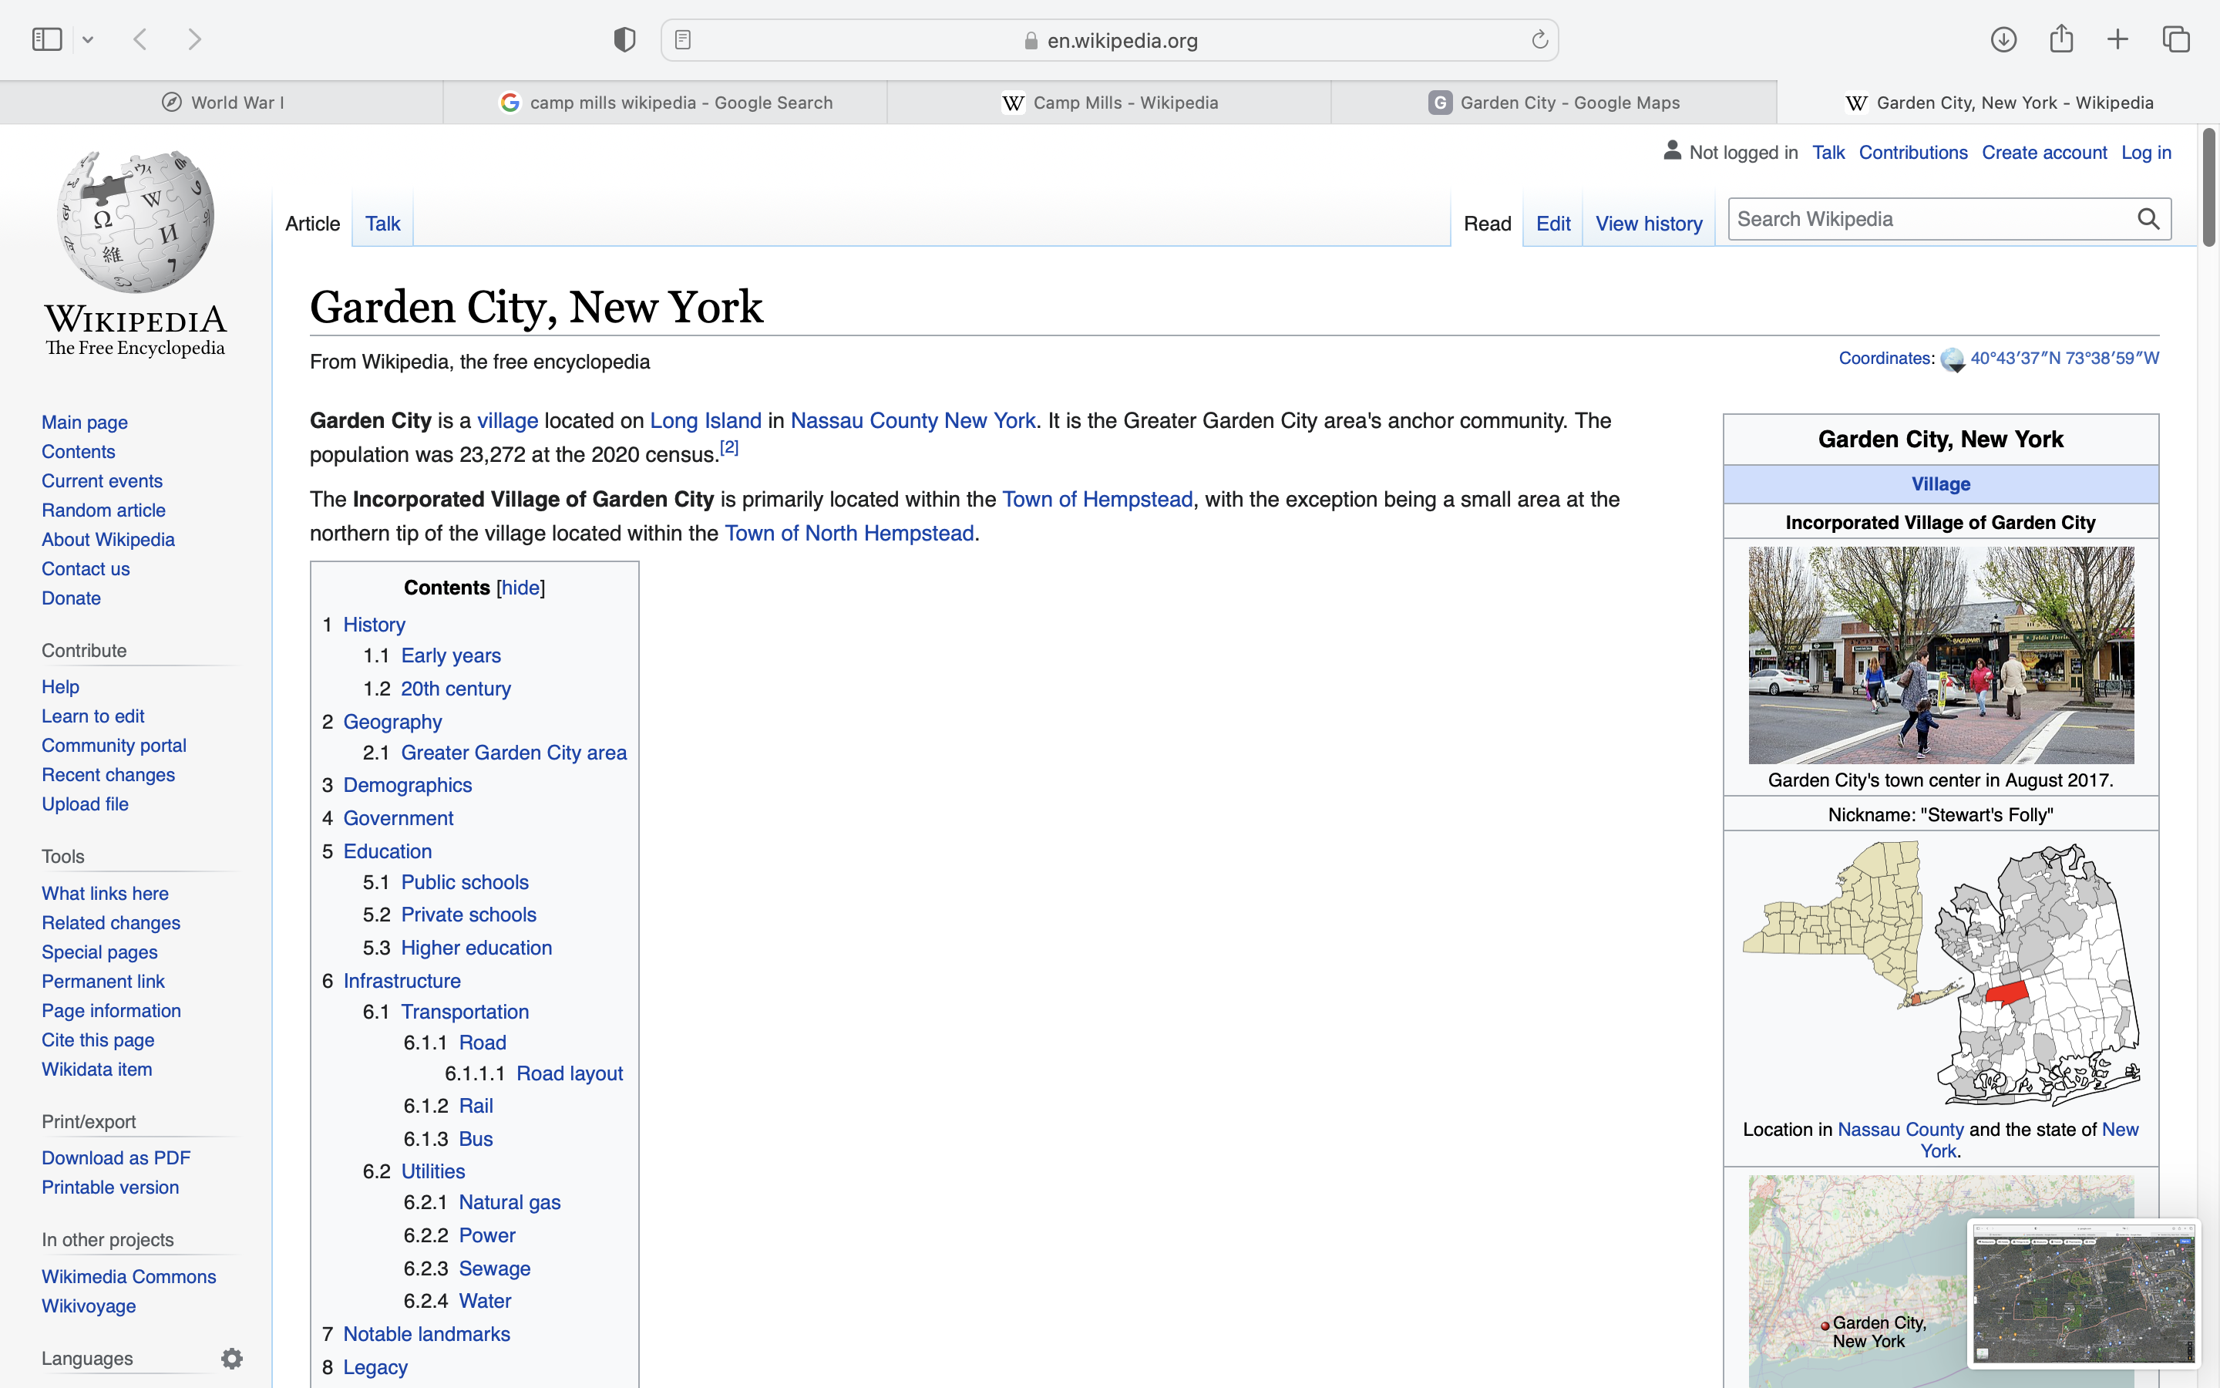Reload the page with the refresh icon
This screenshot has width=2220, height=1388.
pyautogui.click(x=1539, y=39)
